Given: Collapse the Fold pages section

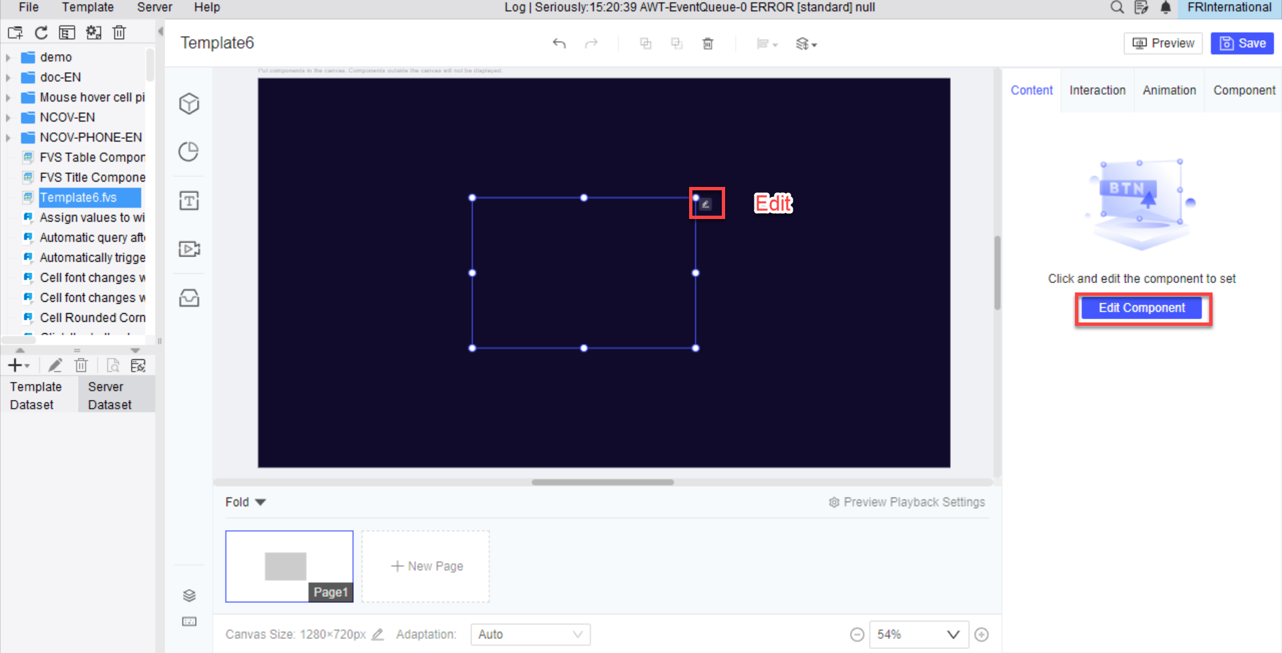Looking at the screenshot, I should 245,502.
